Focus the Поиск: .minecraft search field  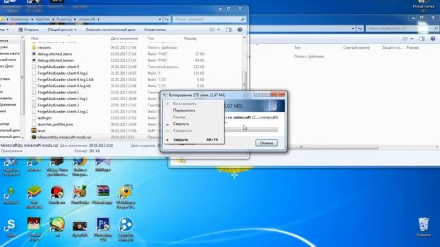pyautogui.click(x=206, y=19)
